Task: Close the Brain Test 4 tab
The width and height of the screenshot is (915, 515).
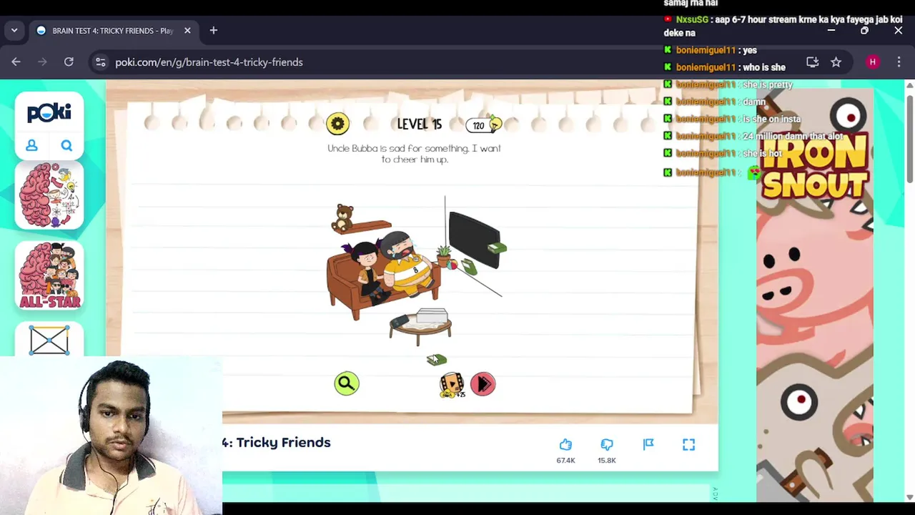Action: click(x=187, y=31)
